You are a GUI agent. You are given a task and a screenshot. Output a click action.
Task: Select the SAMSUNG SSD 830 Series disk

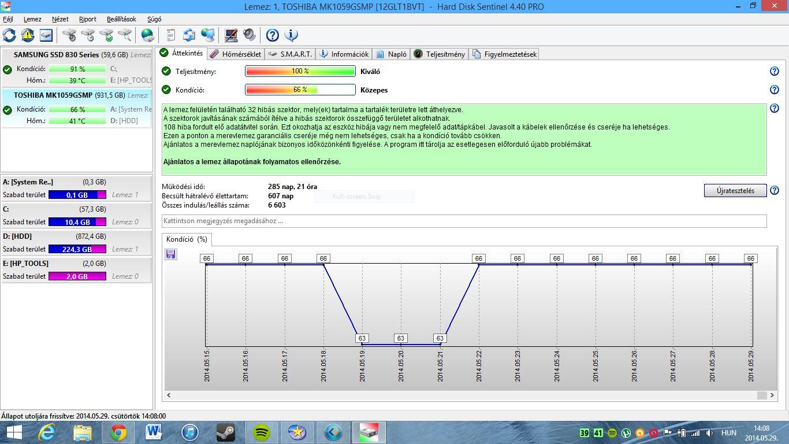[x=76, y=68]
